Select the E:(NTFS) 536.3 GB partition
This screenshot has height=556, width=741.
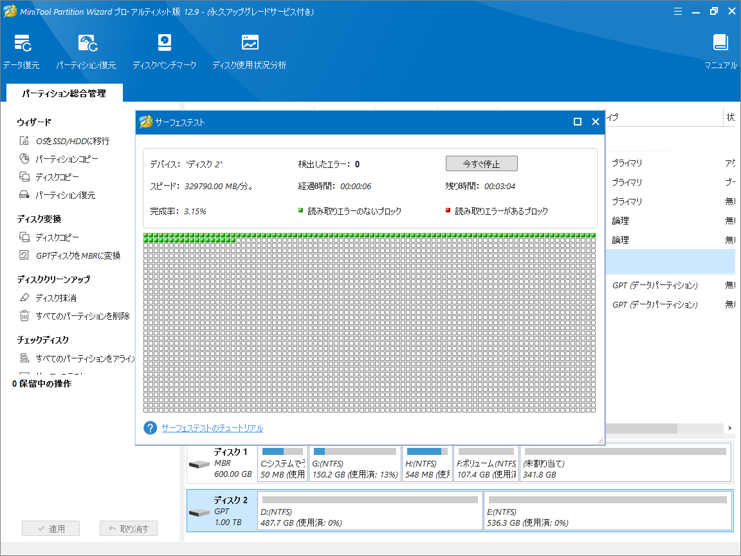click(608, 511)
